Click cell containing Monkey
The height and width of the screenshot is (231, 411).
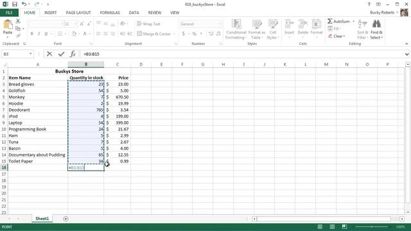38,97
